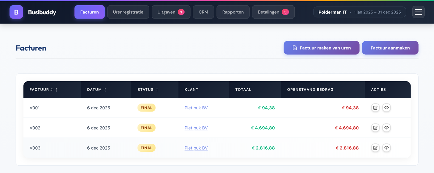Viewport: 434px width, 173px height.
Task: Sort table by Factuur # column
Action: (x=44, y=90)
